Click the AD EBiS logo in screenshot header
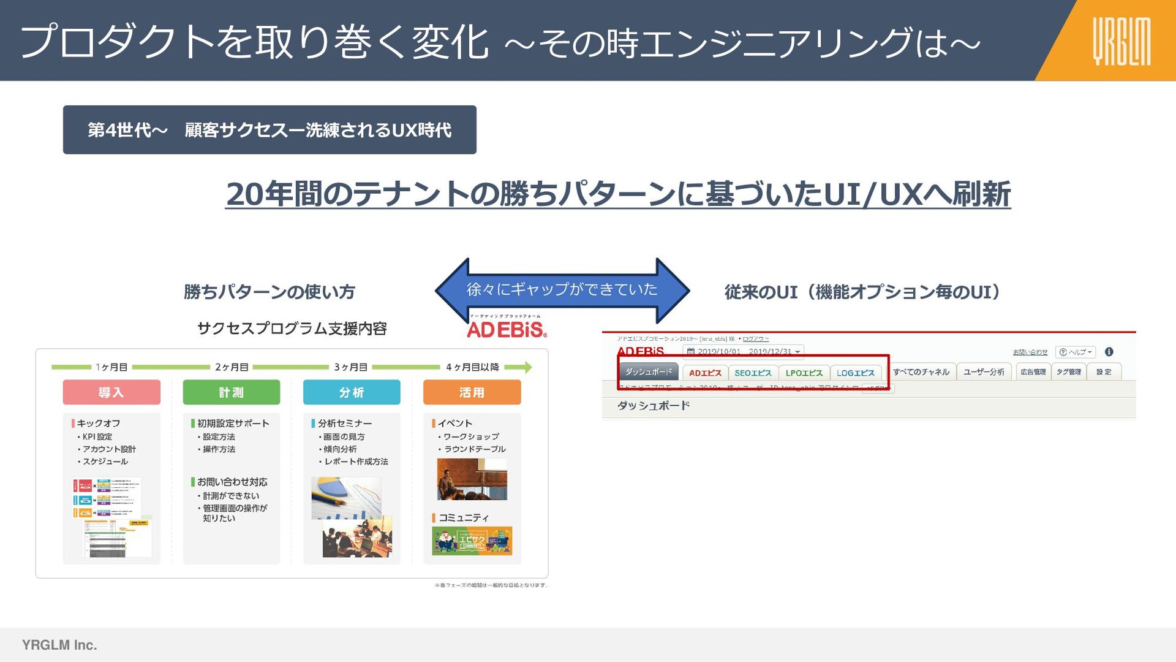Image resolution: width=1176 pixels, height=662 pixels. point(641,352)
